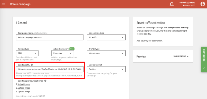The height and width of the screenshot is (99, 207).
Task: Click the Landing URL info icon
Action: tap(32, 65)
